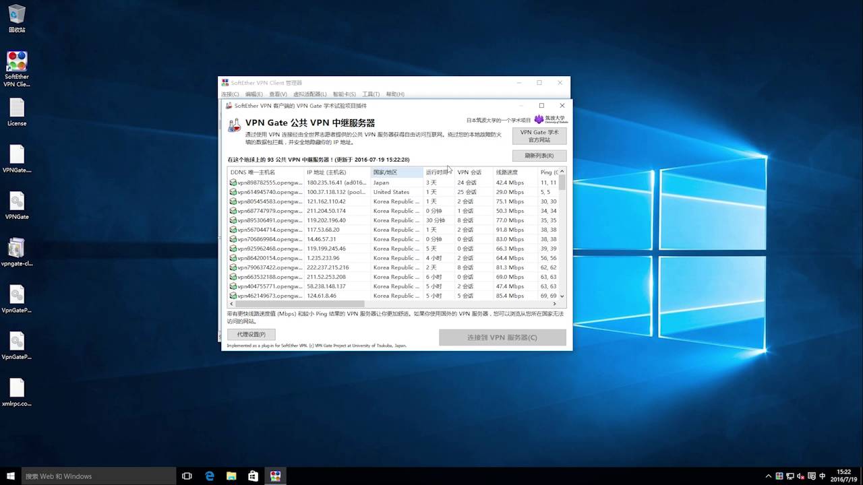The image size is (863, 485).
Task: Select server row vpn663532188 icon
Action: 233,277
